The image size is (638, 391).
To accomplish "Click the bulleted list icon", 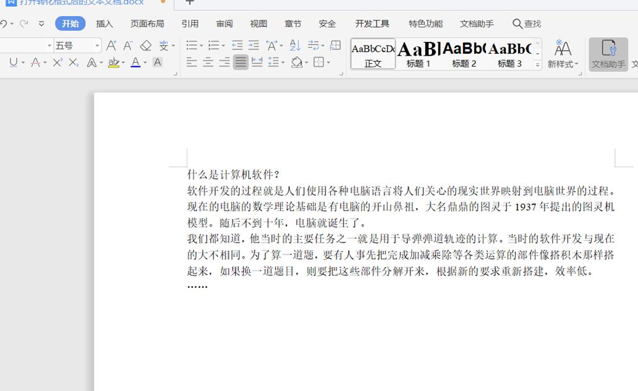I will (192, 45).
